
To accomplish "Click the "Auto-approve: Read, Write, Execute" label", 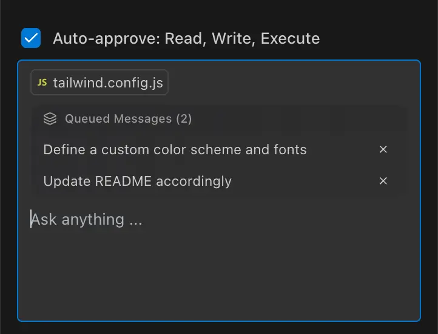I will [186, 39].
